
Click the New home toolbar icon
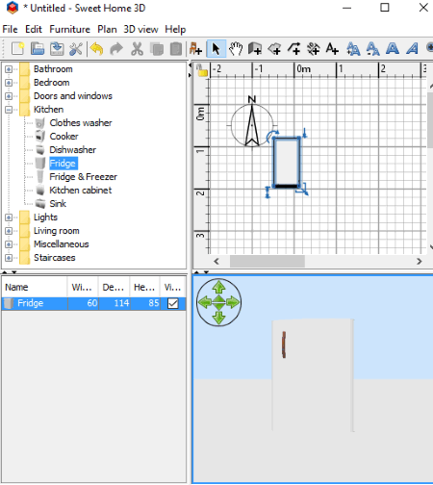18,49
